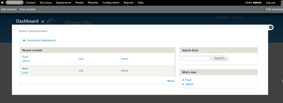Click the plus icon beside Dashboard title
The height and width of the screenshot is (103, 283).
pos(42,22)
